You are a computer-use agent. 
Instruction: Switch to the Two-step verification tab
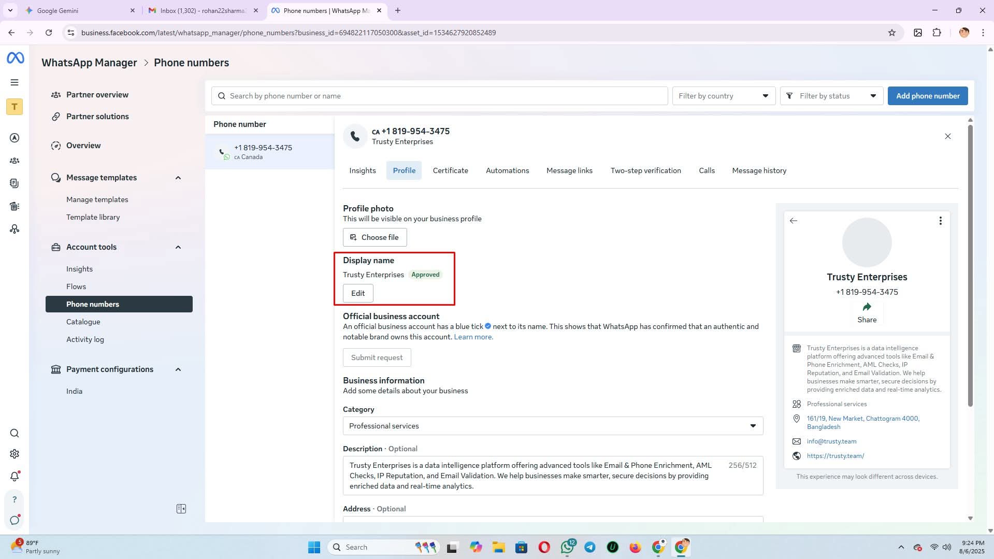645,170
